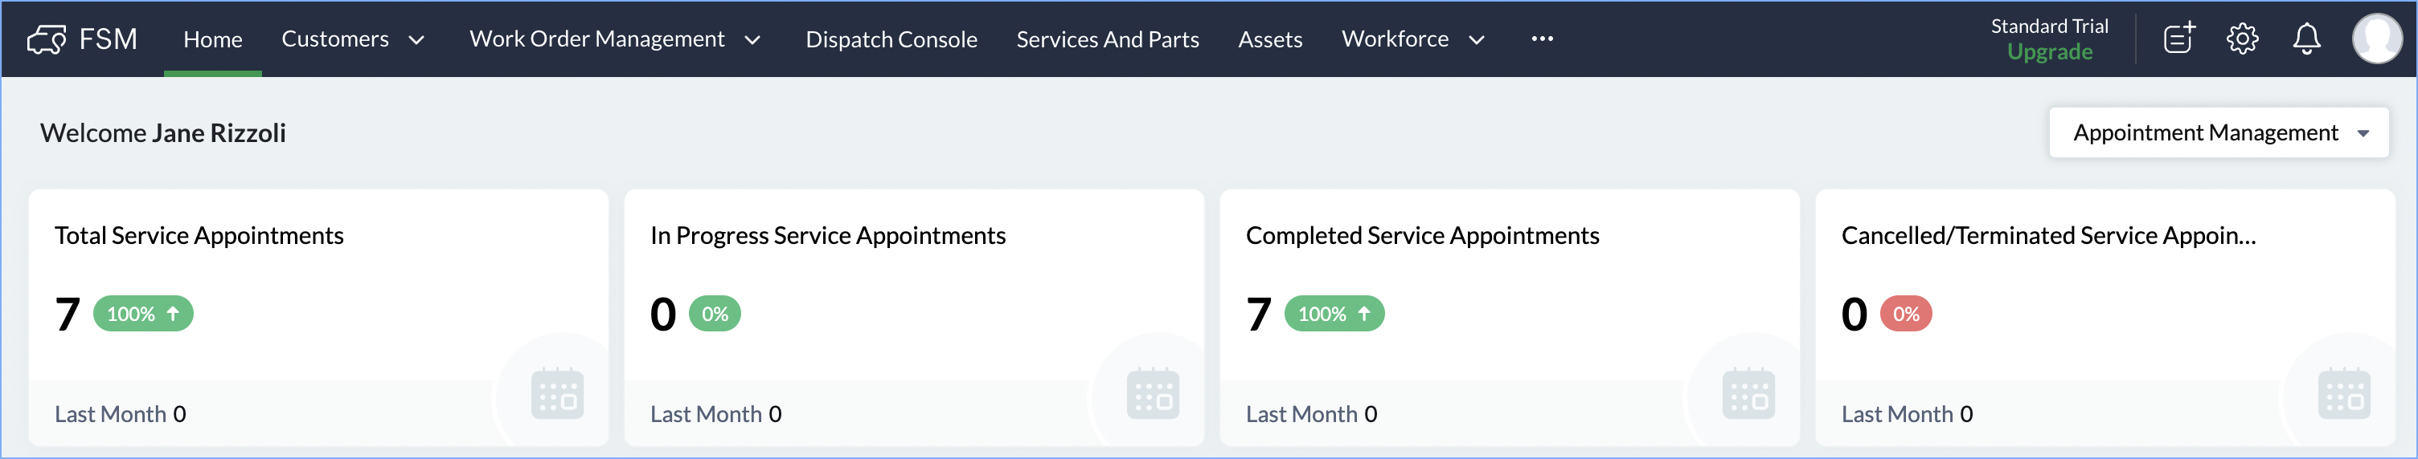This screenshot has height=459, width=2418.
Task: Open the Services And Parts tab
Action: 1108,39
